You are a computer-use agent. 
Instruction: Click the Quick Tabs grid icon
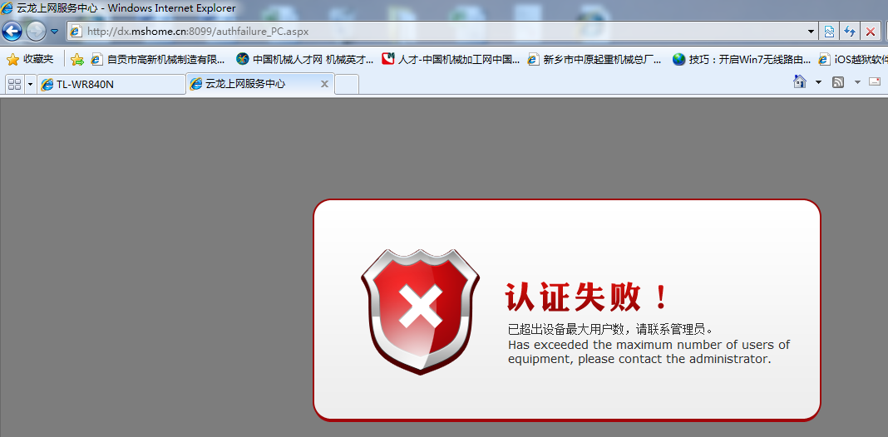click(x=14, y=85)
